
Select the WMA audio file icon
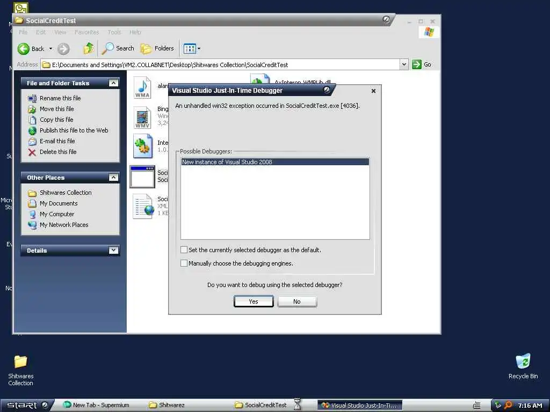[142, 88]
